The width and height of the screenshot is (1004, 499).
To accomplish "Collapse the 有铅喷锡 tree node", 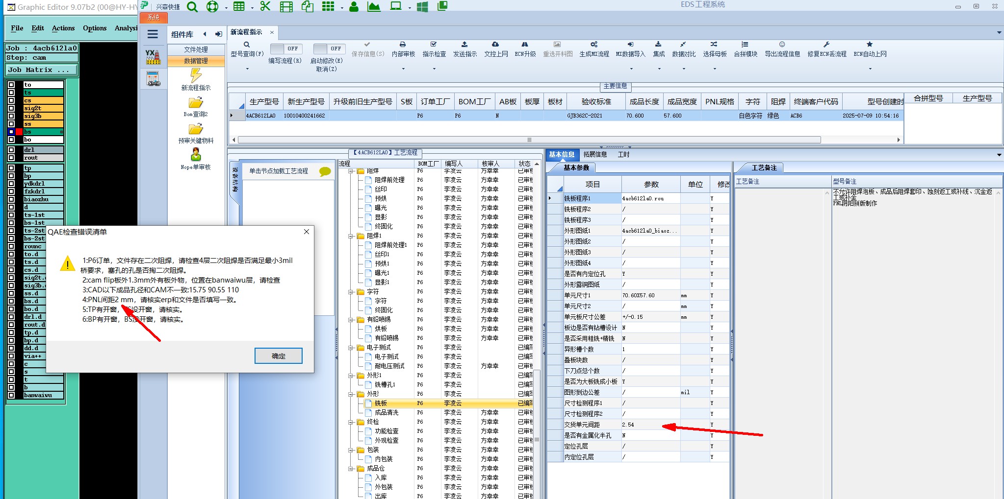I will [351, 320].
